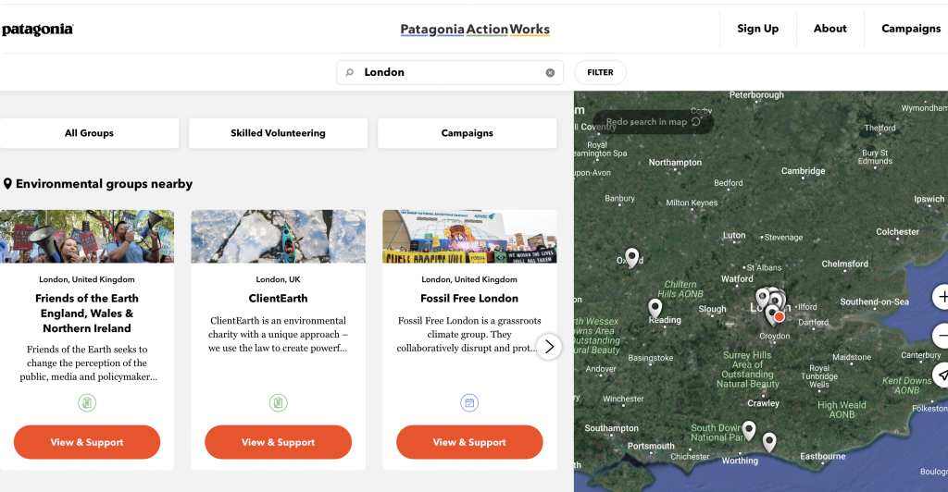Click Friends of the Earth description text
Image resolution: width=948 pixels, height=492 pixels.
87,363
